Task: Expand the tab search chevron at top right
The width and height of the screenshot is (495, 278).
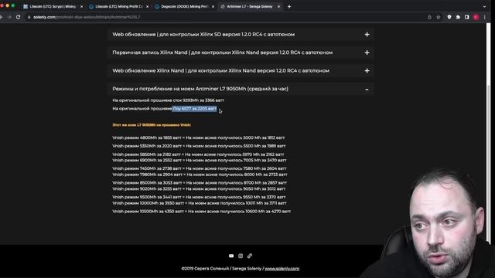Action: pyautogui.click(x=485, y=6)
